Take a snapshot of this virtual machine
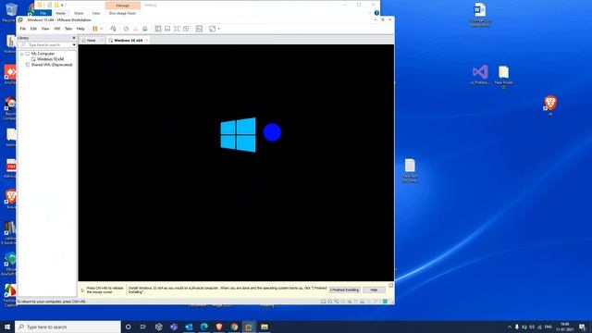This screenshot has height=333, width=592. coord(126,29)
